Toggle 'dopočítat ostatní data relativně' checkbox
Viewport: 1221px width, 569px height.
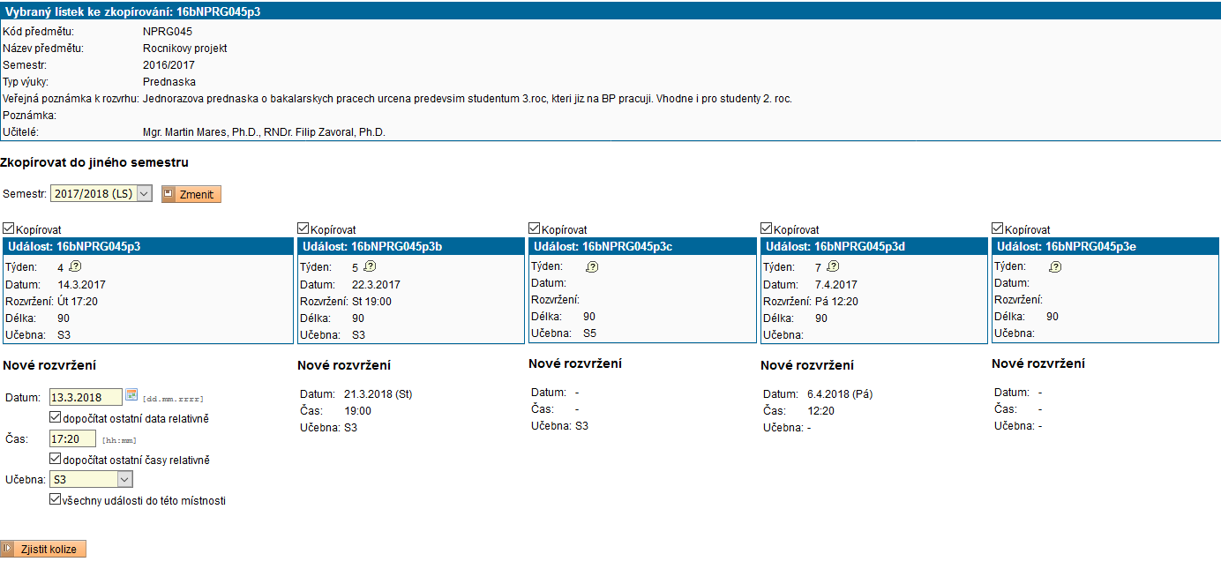pyautogui.click(x=56, y=417)
